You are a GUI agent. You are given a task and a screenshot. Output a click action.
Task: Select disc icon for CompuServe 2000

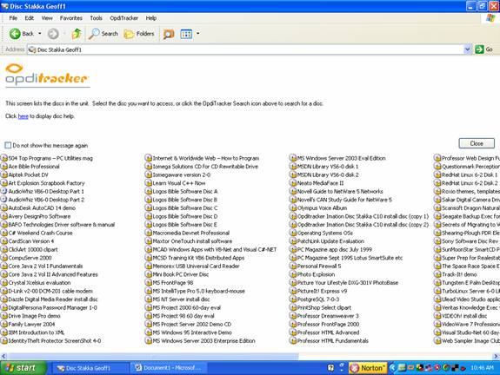(x=4, y=258)
